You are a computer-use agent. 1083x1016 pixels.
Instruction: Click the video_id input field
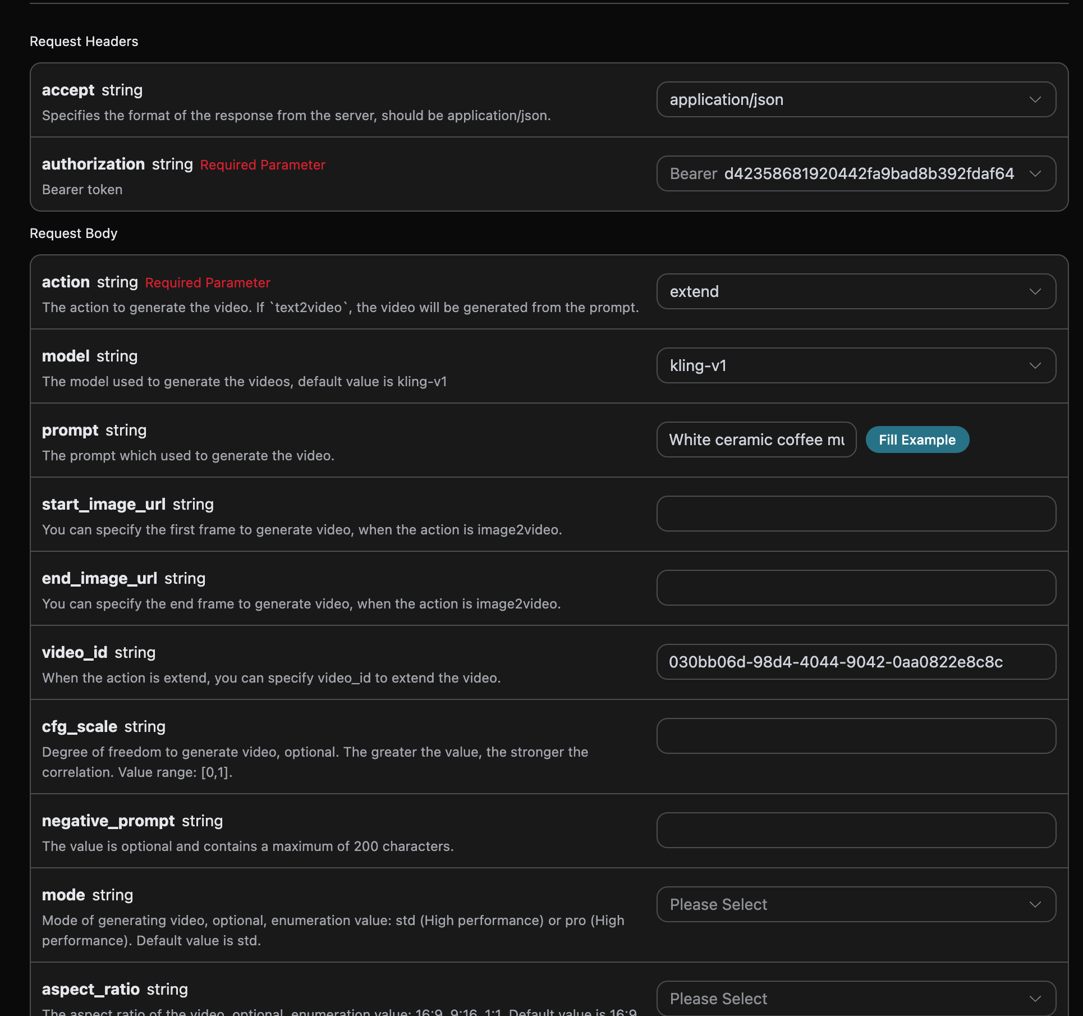point(856,662)
